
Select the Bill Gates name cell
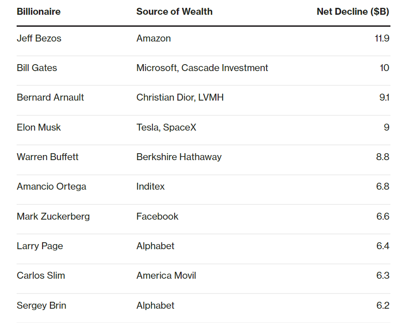37,68
